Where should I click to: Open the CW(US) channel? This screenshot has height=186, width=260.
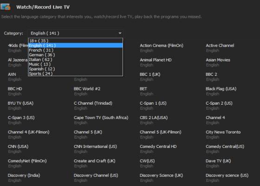coord(147,161)
